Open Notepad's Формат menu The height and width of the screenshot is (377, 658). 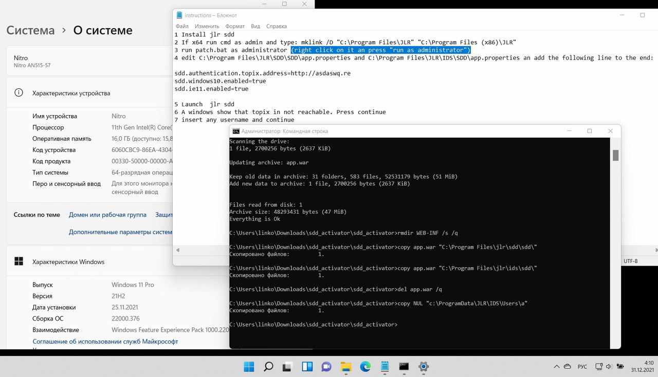coord(235,26)
